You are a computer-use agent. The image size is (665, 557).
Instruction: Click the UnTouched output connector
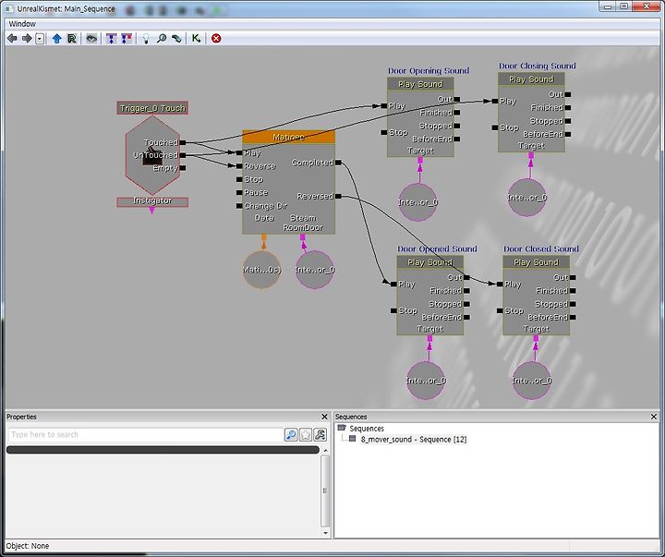pos(182,155)
